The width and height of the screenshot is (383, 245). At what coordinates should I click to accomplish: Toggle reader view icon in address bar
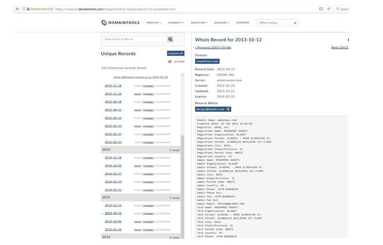click(x=321, y=9)
